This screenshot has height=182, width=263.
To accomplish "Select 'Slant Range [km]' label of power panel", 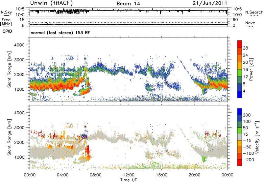I will point(9,69).
